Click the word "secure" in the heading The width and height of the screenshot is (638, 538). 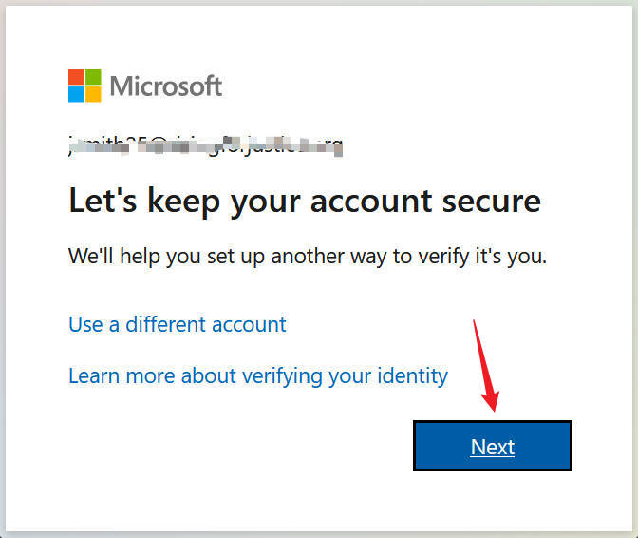click(x=492, y=202)
